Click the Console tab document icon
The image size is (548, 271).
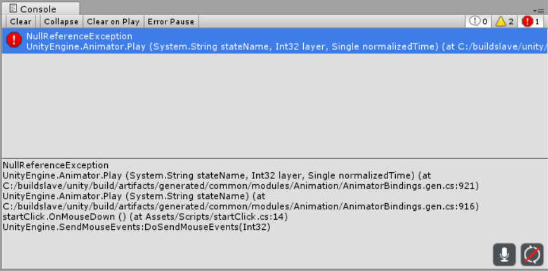point(13,8)
